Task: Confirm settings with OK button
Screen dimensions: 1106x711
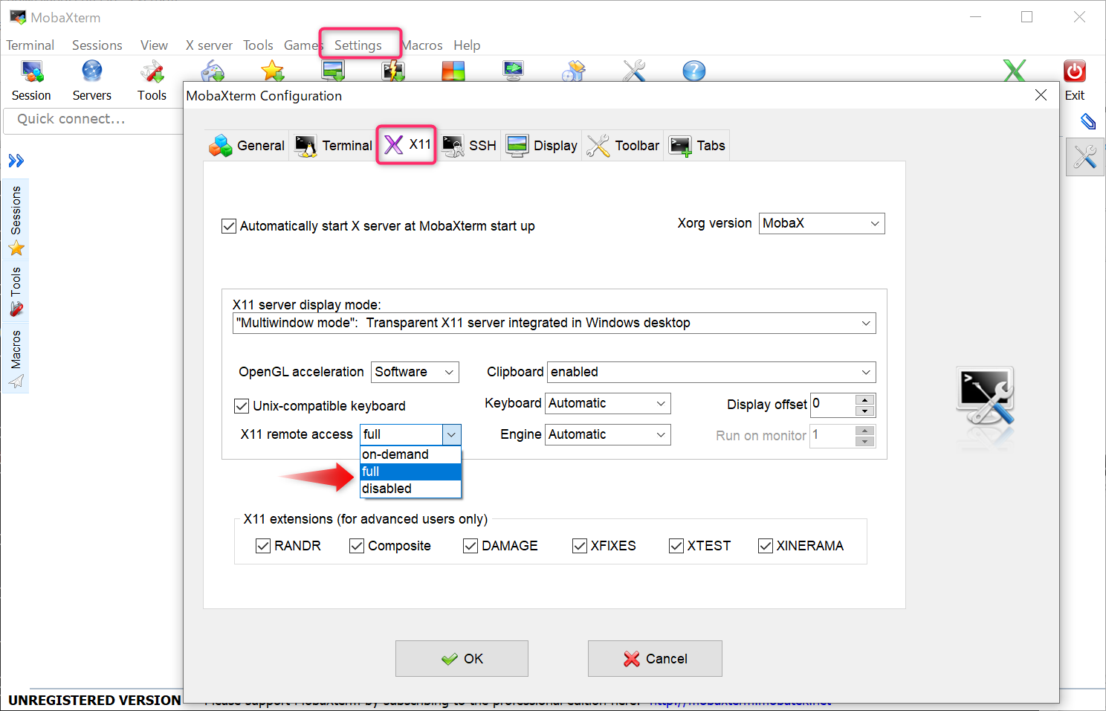Action: (x=462, y=658)
